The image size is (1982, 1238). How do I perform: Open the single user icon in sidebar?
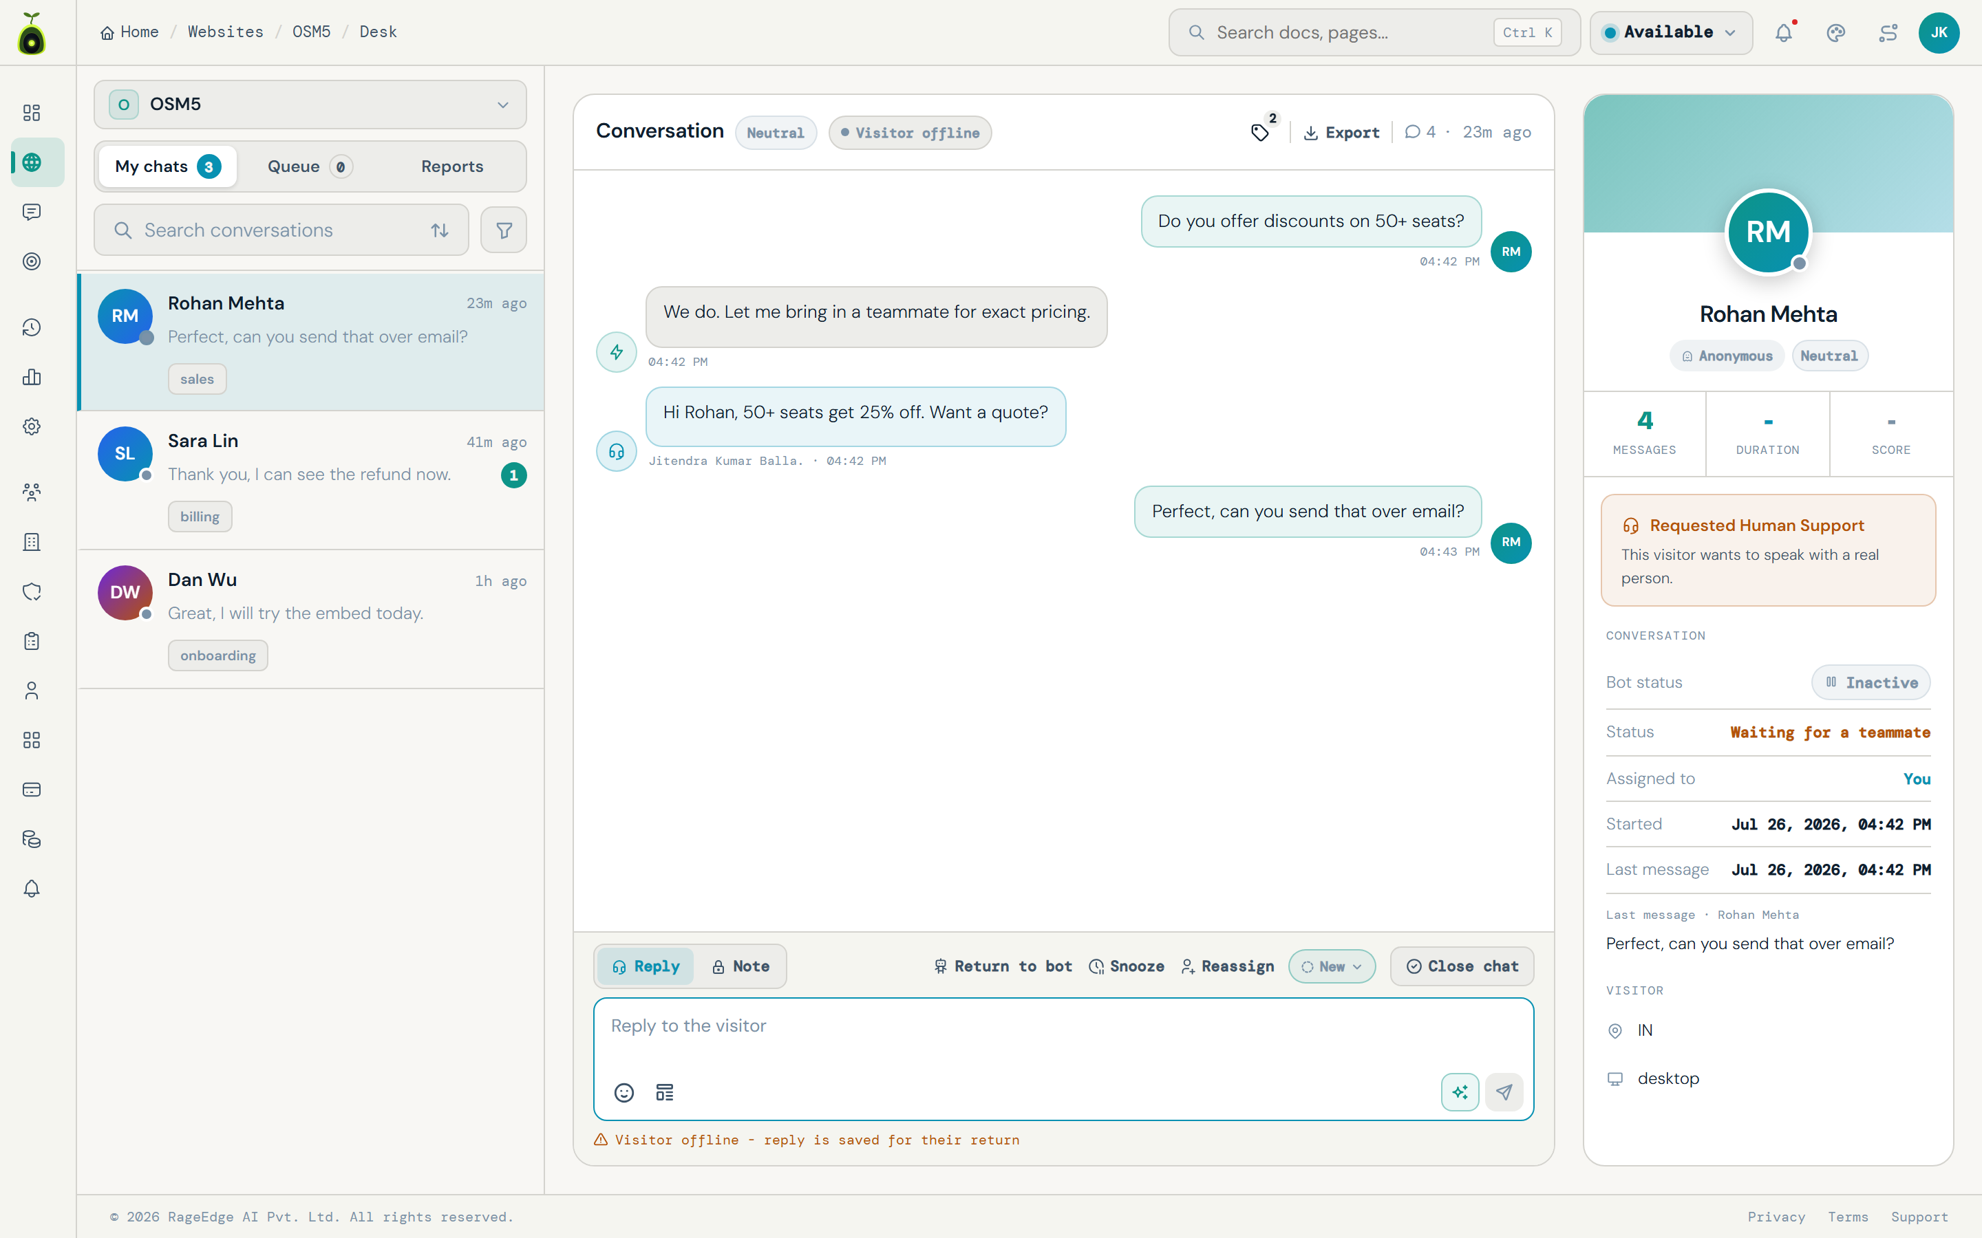(31, 691)
